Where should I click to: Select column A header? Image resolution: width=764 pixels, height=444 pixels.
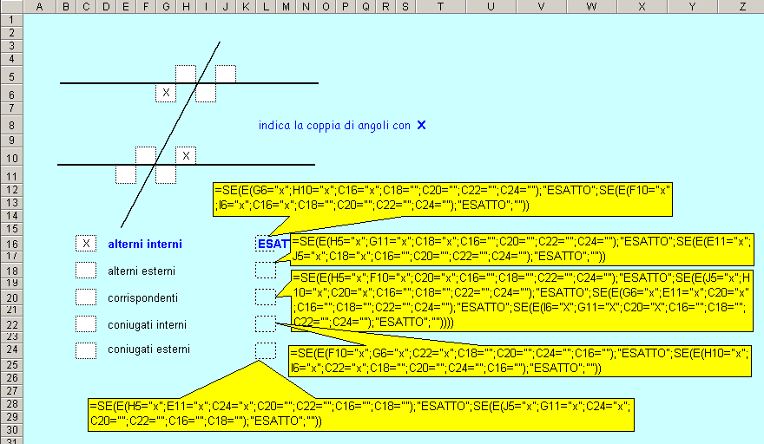click(39, 6)
